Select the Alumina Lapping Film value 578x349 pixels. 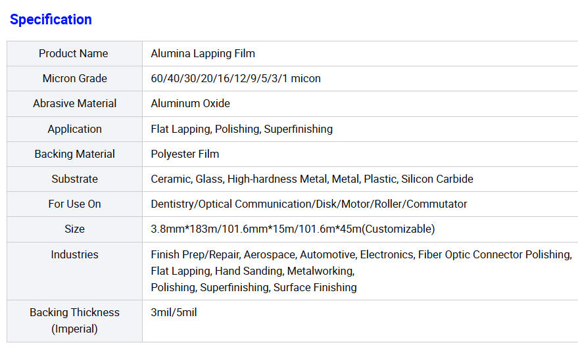pos(203,53)
